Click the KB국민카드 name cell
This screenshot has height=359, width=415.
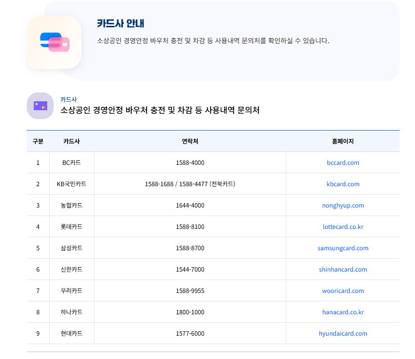(72, 184)
